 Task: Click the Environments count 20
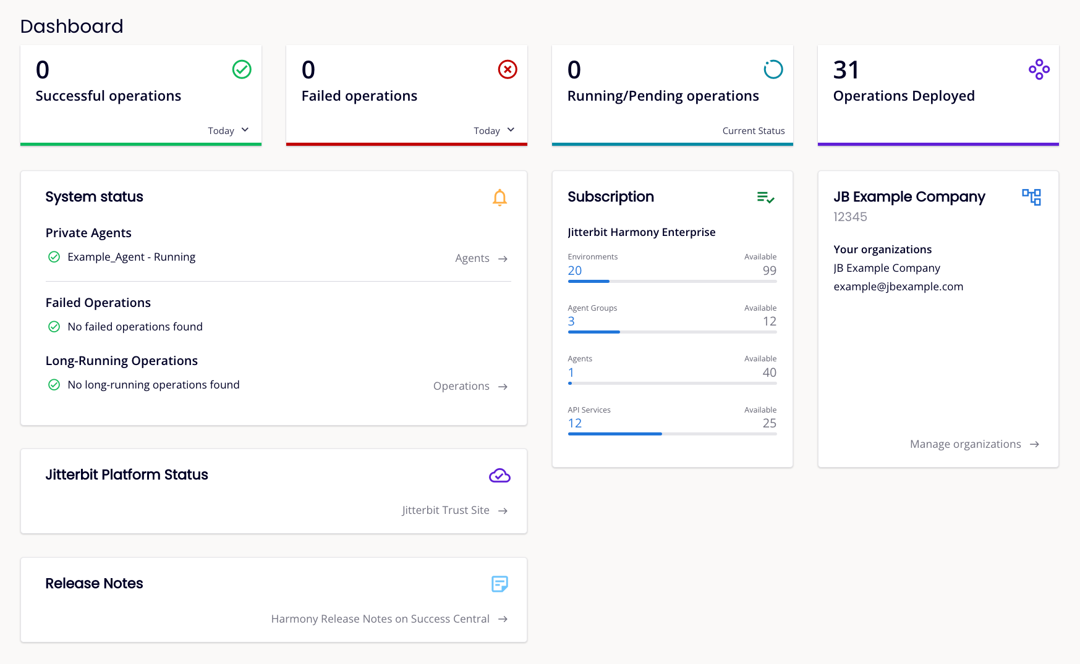click(575, 271)
